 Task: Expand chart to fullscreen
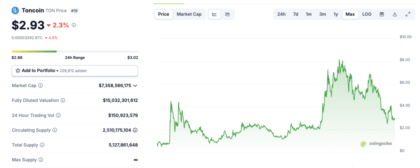[408, 14]
